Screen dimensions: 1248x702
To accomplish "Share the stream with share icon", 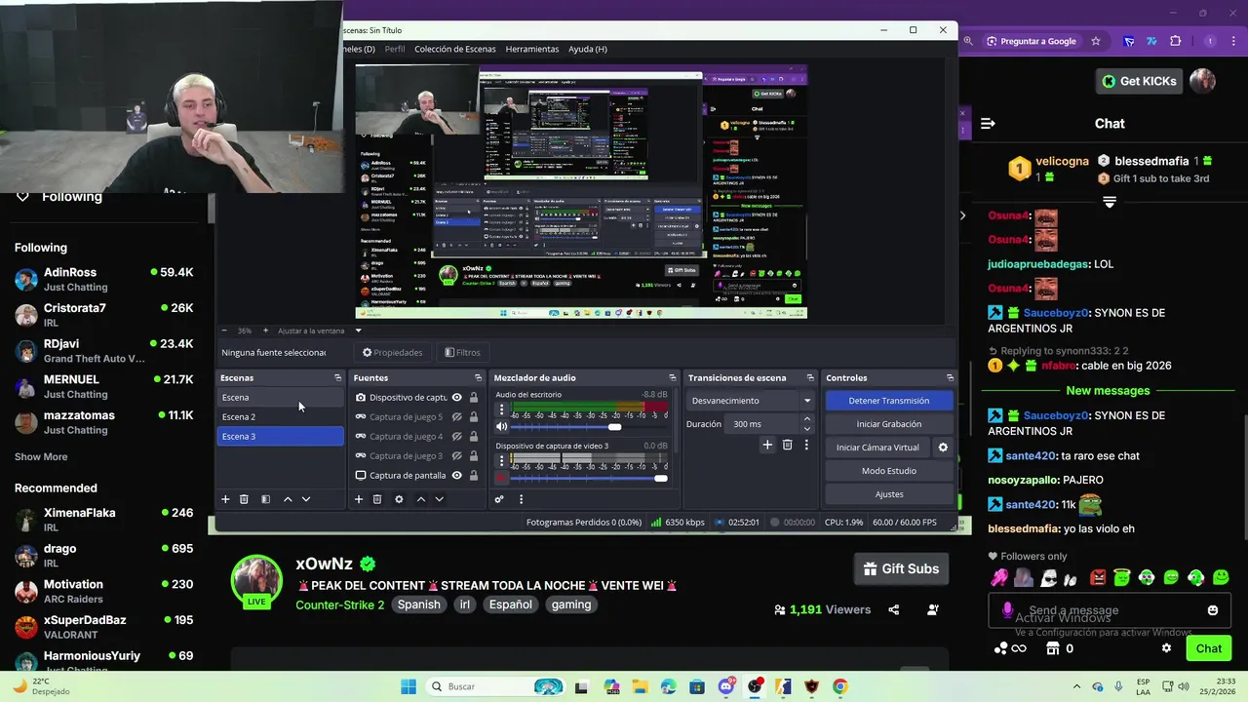I will point(894,609).
